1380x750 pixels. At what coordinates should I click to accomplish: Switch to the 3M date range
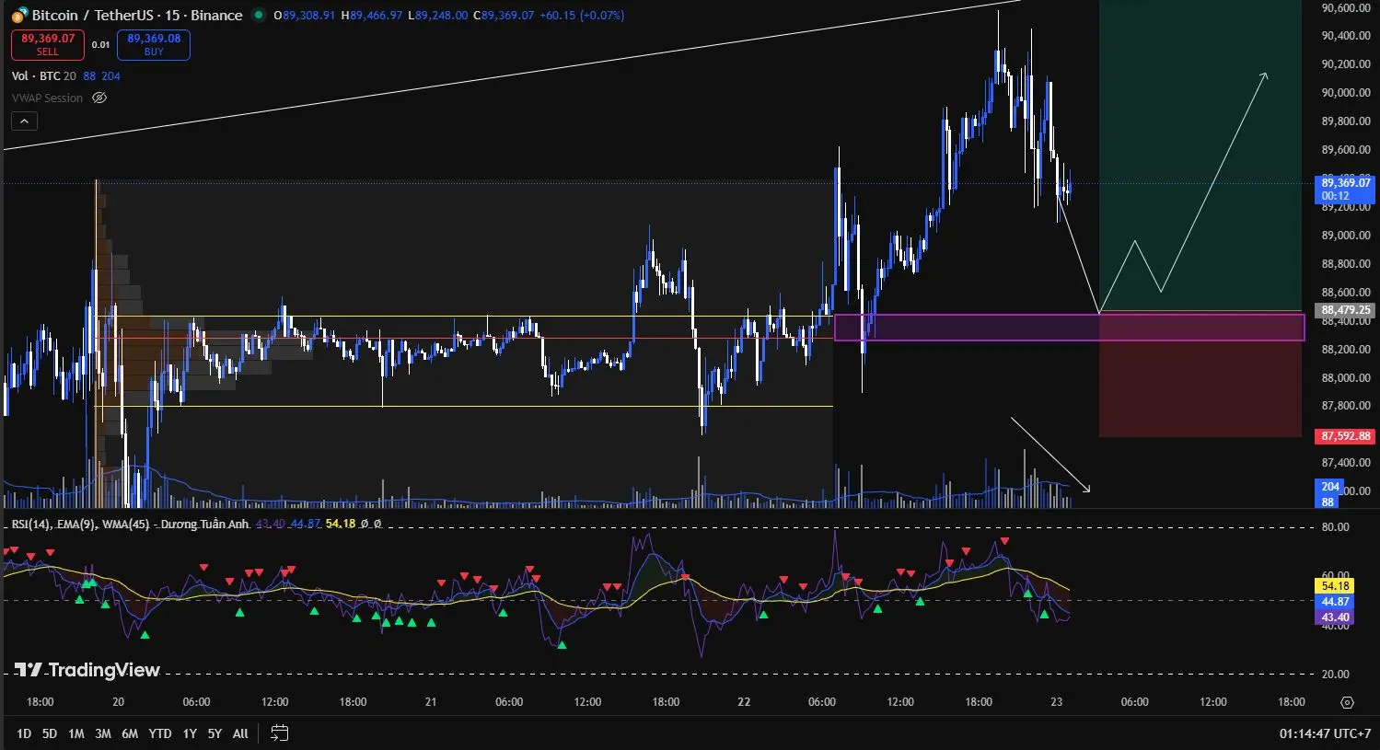point(103,733)
